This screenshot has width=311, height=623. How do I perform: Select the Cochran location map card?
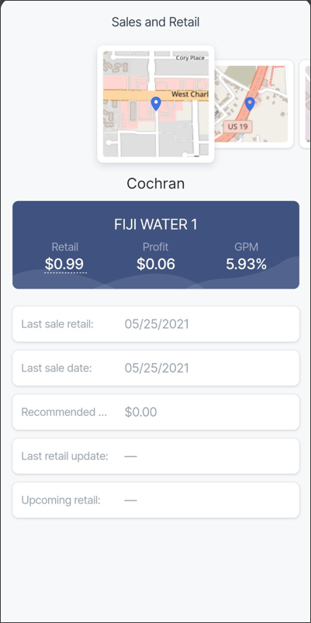(156, 104)
